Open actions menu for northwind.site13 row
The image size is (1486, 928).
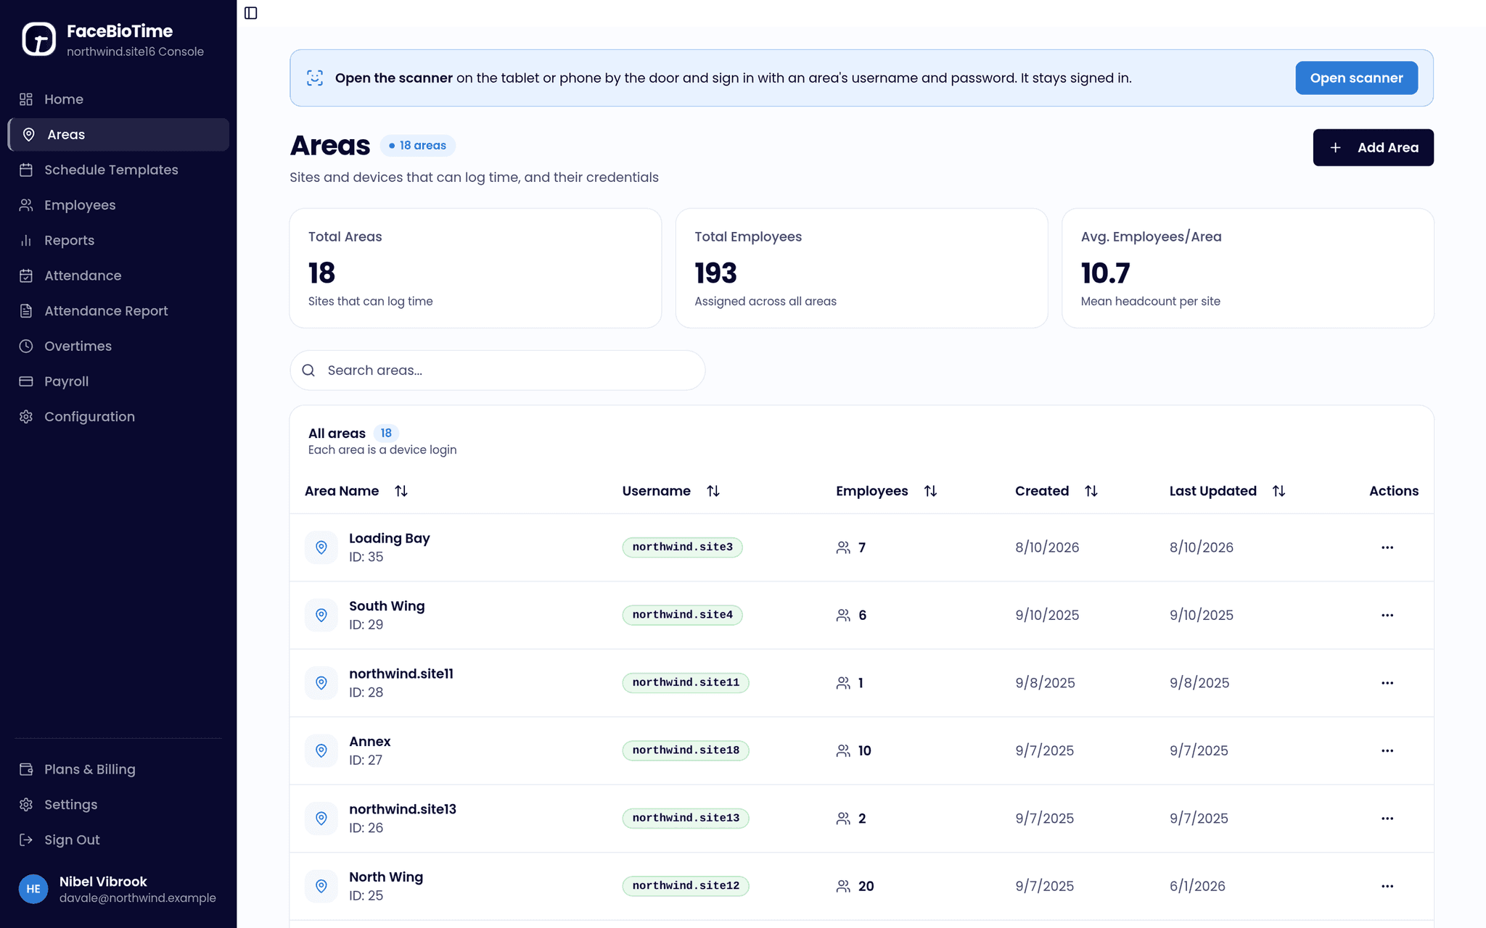coord(1387,819)
